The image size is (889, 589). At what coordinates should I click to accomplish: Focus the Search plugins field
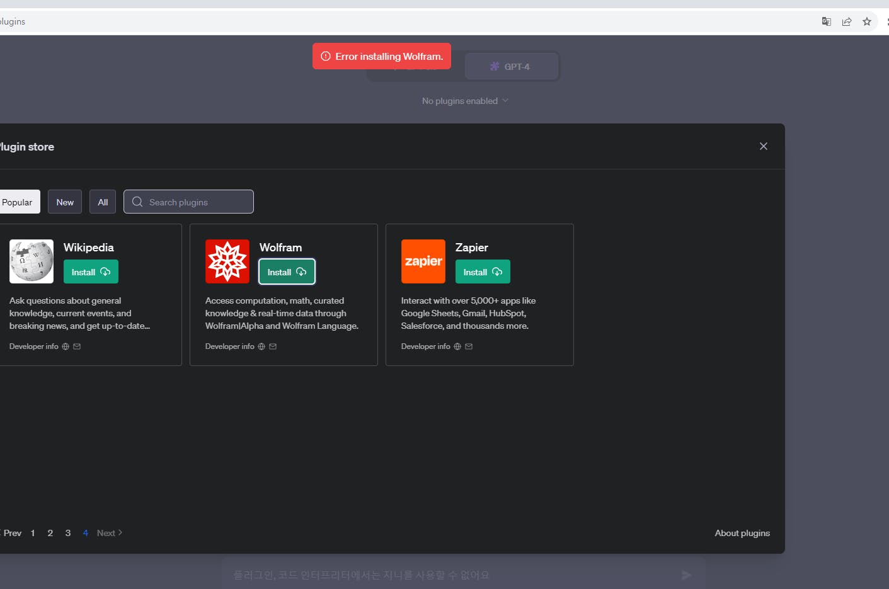(x=188, y=202)
